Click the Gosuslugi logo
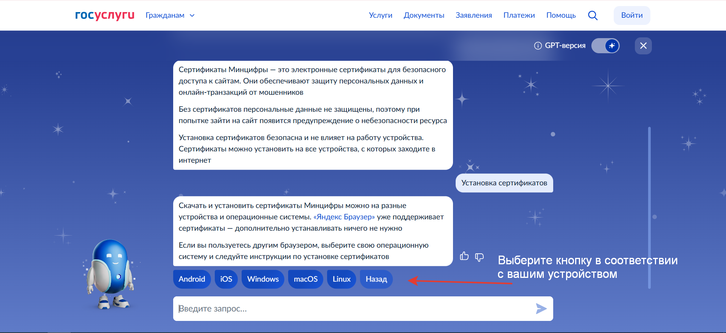The image size is (726, 333). coord(105,15)
